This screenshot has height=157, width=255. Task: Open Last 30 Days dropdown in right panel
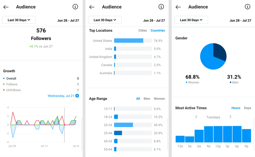point(191,20)
